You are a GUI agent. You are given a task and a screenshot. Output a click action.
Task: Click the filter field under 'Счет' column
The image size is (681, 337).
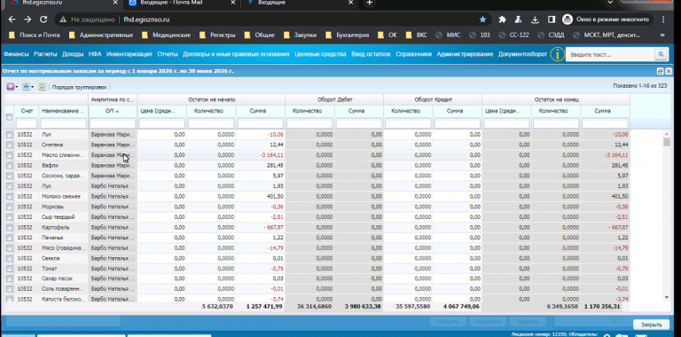(x=27, y=124)
